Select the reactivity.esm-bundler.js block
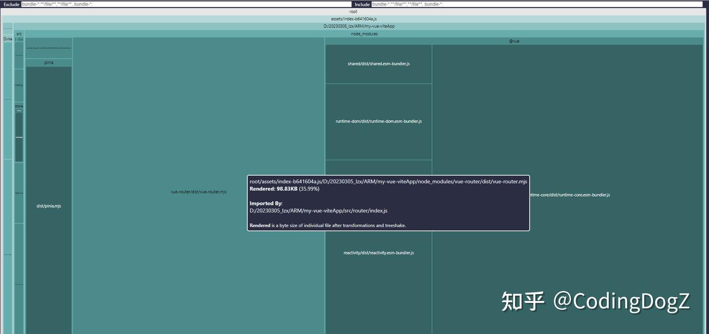 click(x=379, y=253)
